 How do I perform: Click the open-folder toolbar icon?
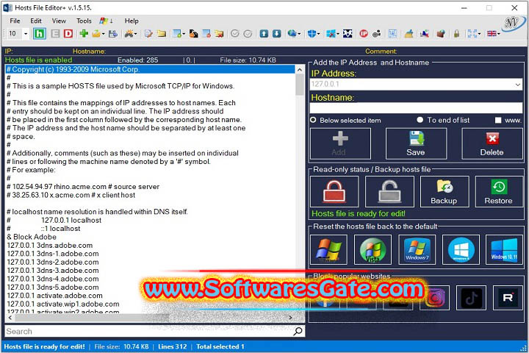coord(96,33)
